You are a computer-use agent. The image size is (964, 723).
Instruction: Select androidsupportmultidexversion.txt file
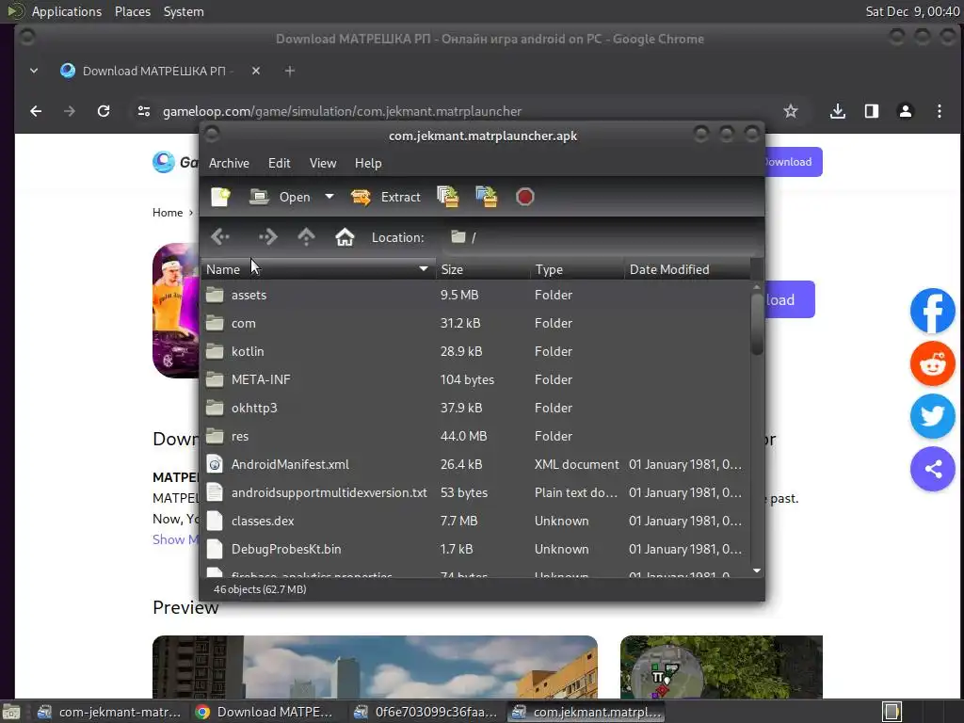475,493
